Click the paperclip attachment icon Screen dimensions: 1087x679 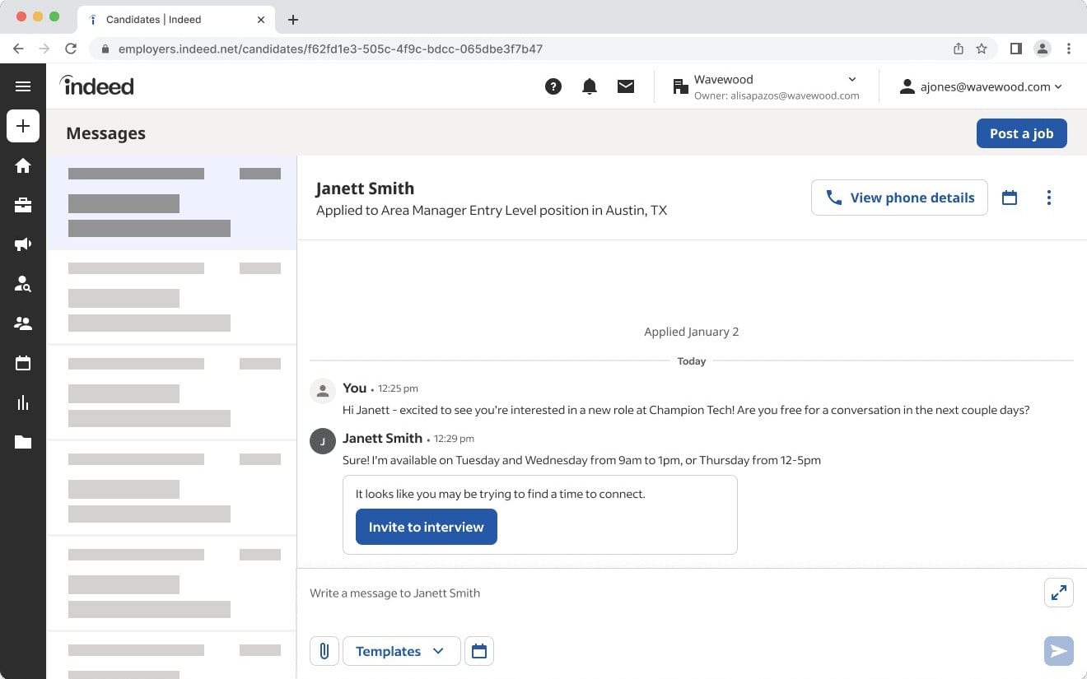[324, 651]
